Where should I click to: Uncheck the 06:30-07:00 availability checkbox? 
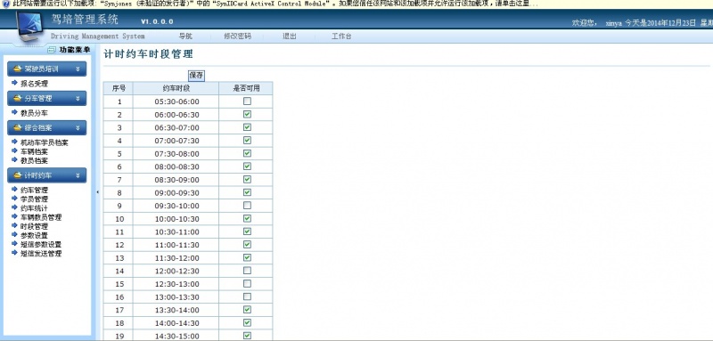pos(247,127)
